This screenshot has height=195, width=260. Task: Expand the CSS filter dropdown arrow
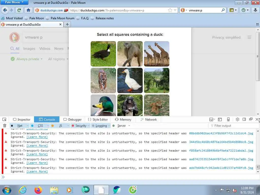[x=48, y=126]
